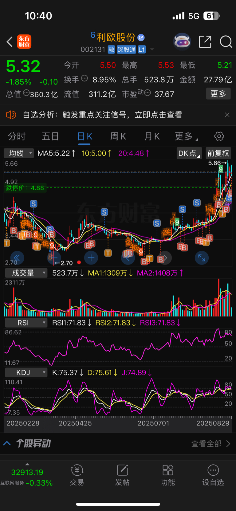Tap the share export icon
This screenshot has height=511, width=236.
[205, 41]
